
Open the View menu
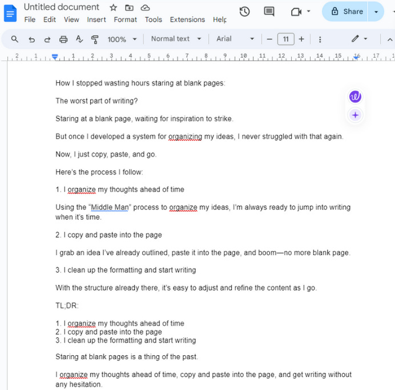click(x=71, y=19)
